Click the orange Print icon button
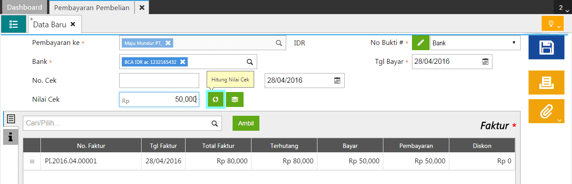The image size is (572, 184). (546, 82)
